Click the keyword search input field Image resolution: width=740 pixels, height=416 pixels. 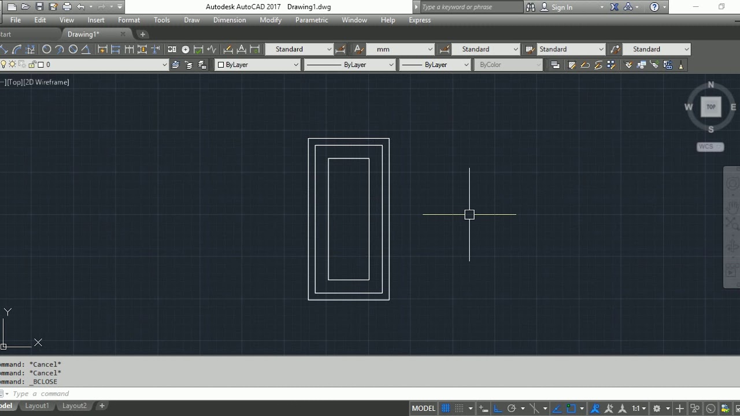pos(471,7)
